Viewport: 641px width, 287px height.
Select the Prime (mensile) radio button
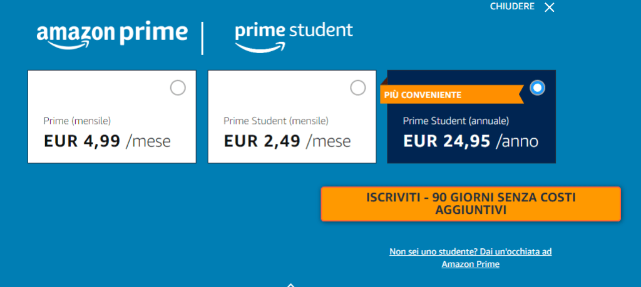[178, 88]
